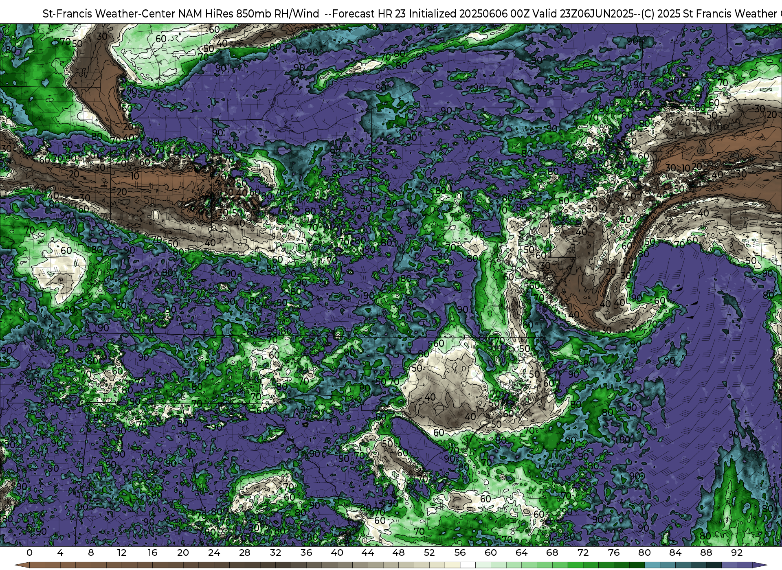The width and height of the screenshot is (782, 570).
Task: Click the colorbar label 84
Action: [675, 553]
